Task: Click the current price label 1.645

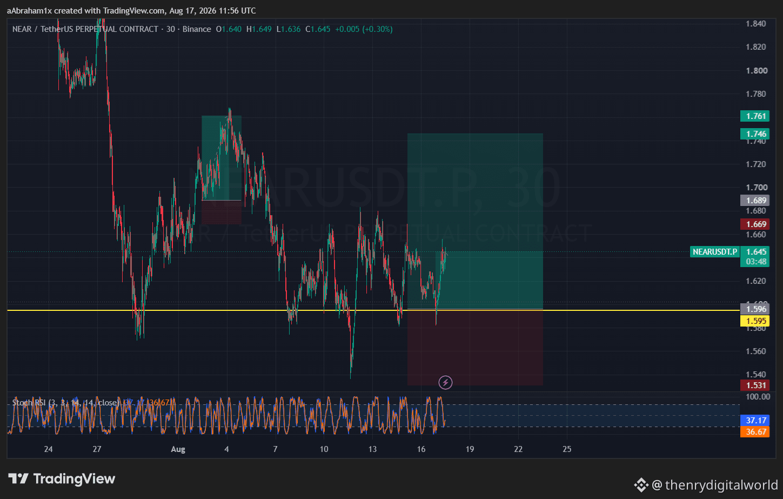Action: (x=756, y=252)
